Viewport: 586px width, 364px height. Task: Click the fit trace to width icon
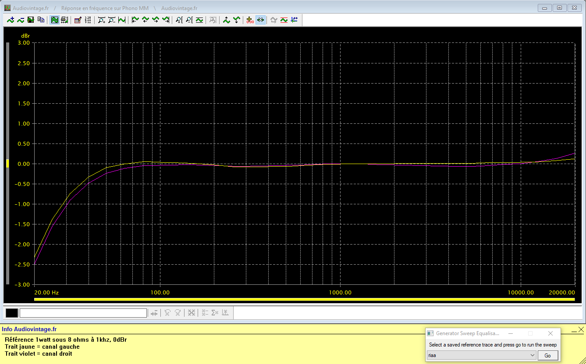click(122, 20)
